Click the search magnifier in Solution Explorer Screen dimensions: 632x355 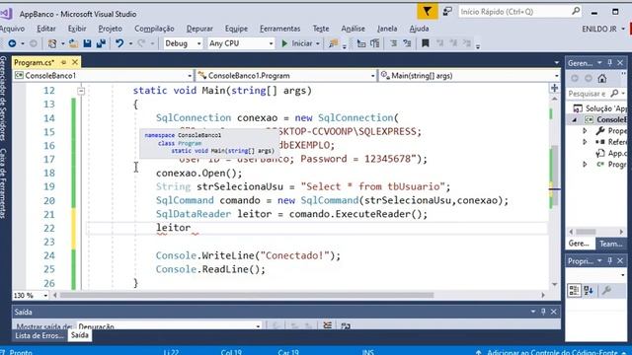[614, 94]
